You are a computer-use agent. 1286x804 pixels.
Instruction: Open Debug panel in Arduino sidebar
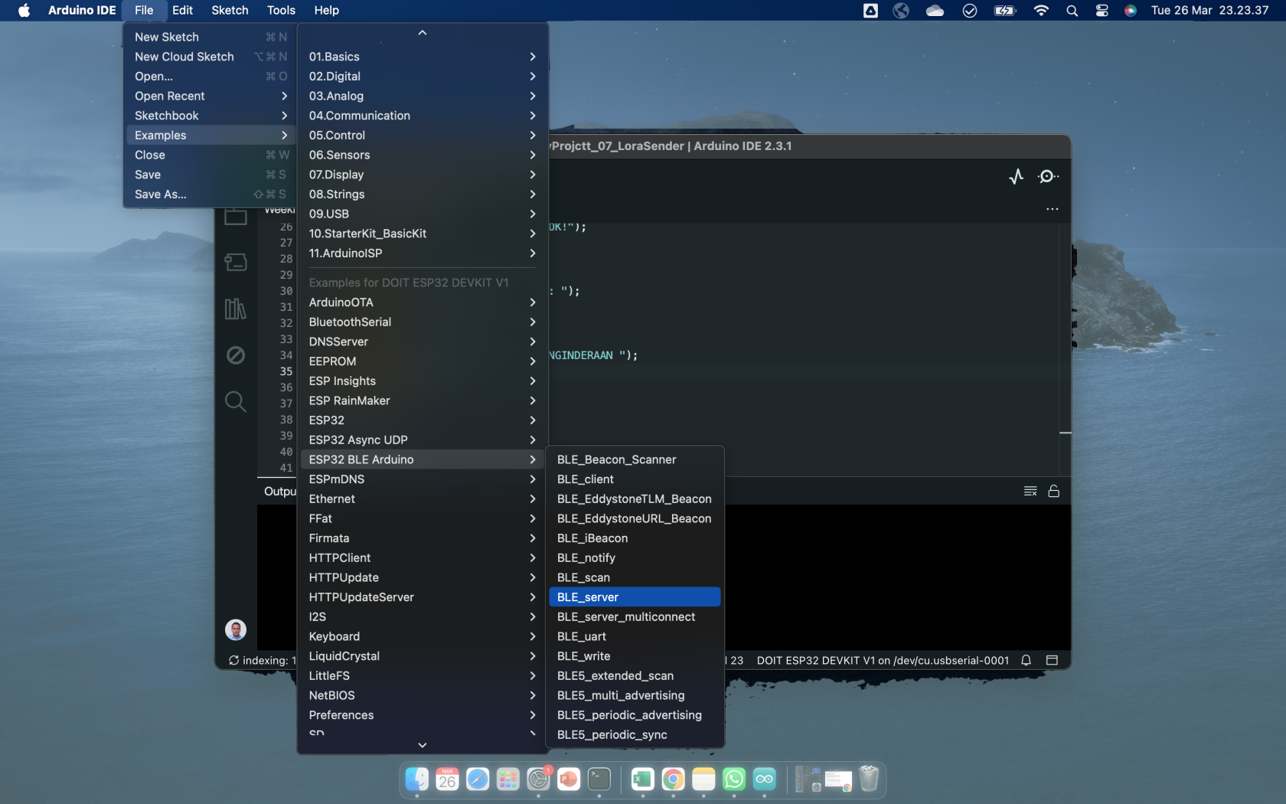[x=236, y=355]
